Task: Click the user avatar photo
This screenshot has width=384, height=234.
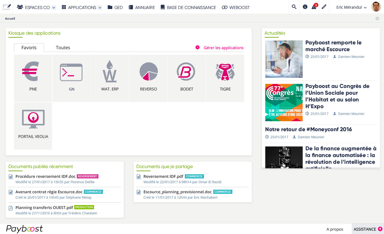Action: (x=376, y=7)
